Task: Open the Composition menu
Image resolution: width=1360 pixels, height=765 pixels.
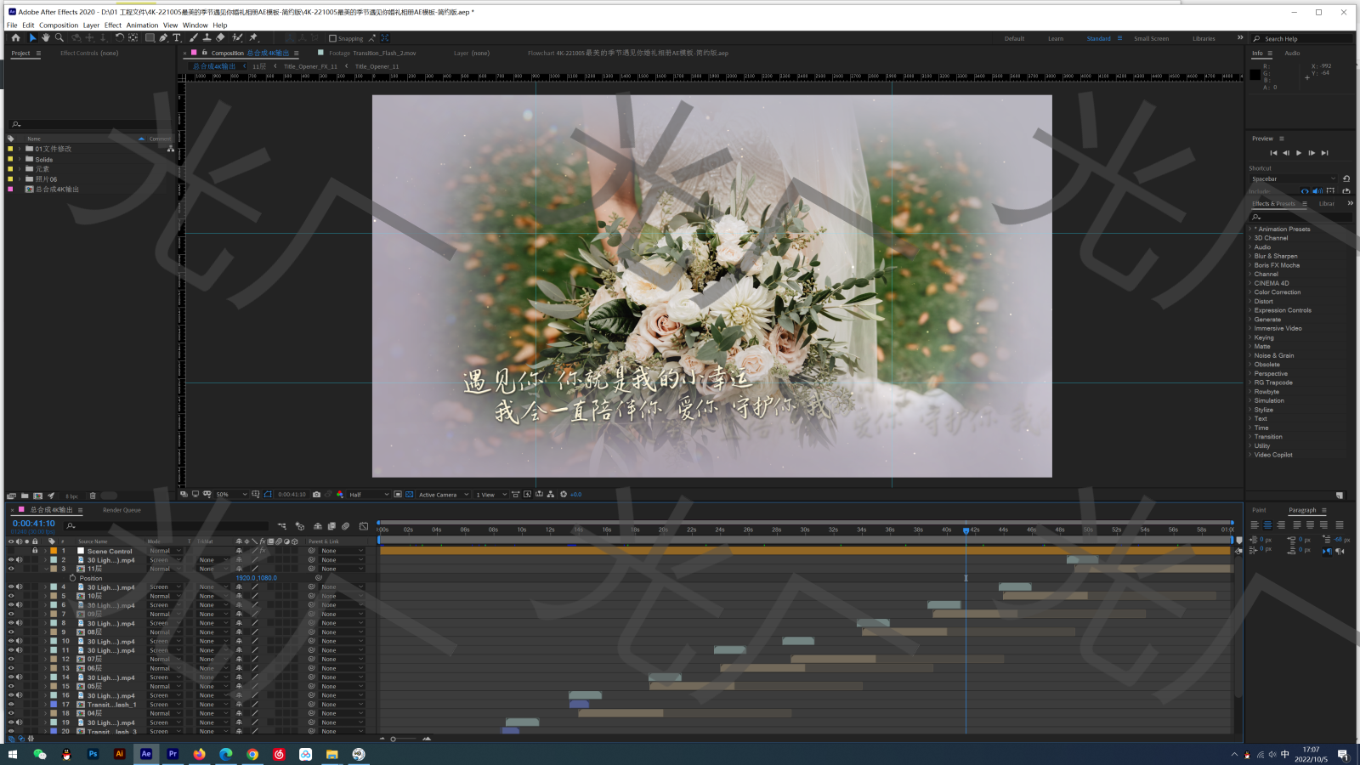Action: pos(59,25)
